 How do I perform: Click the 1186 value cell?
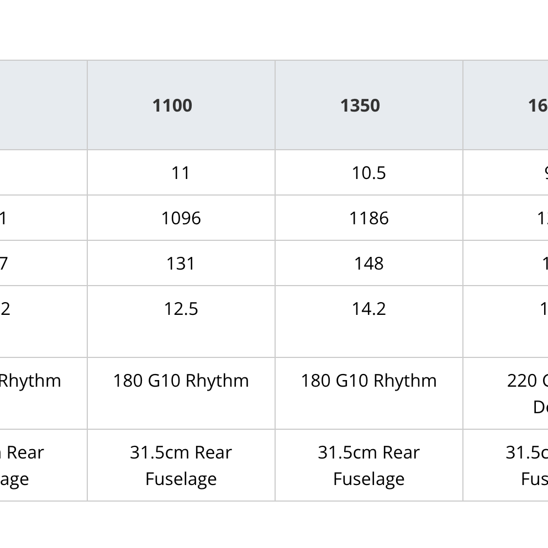coord(368,218)
